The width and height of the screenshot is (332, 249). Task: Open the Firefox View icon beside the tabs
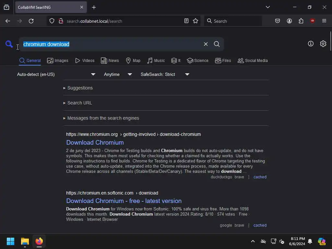(x=6, y=7)
